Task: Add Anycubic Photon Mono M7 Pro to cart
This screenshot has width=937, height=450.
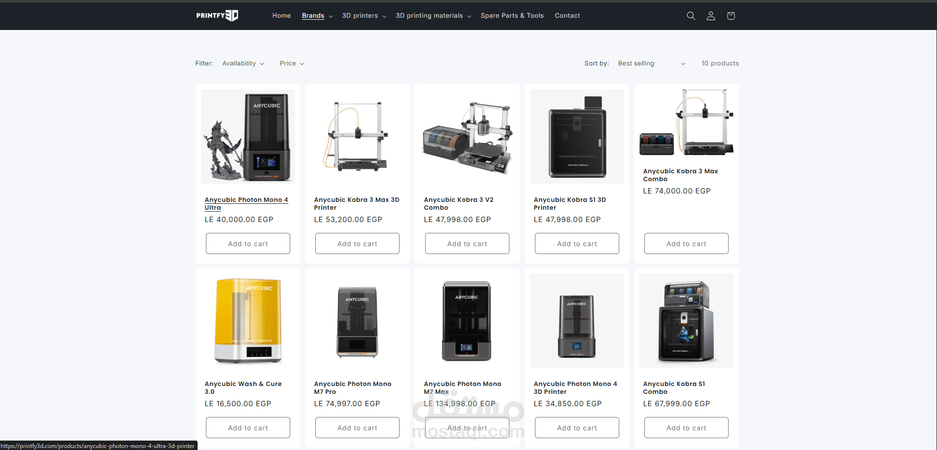Action: 357,428
